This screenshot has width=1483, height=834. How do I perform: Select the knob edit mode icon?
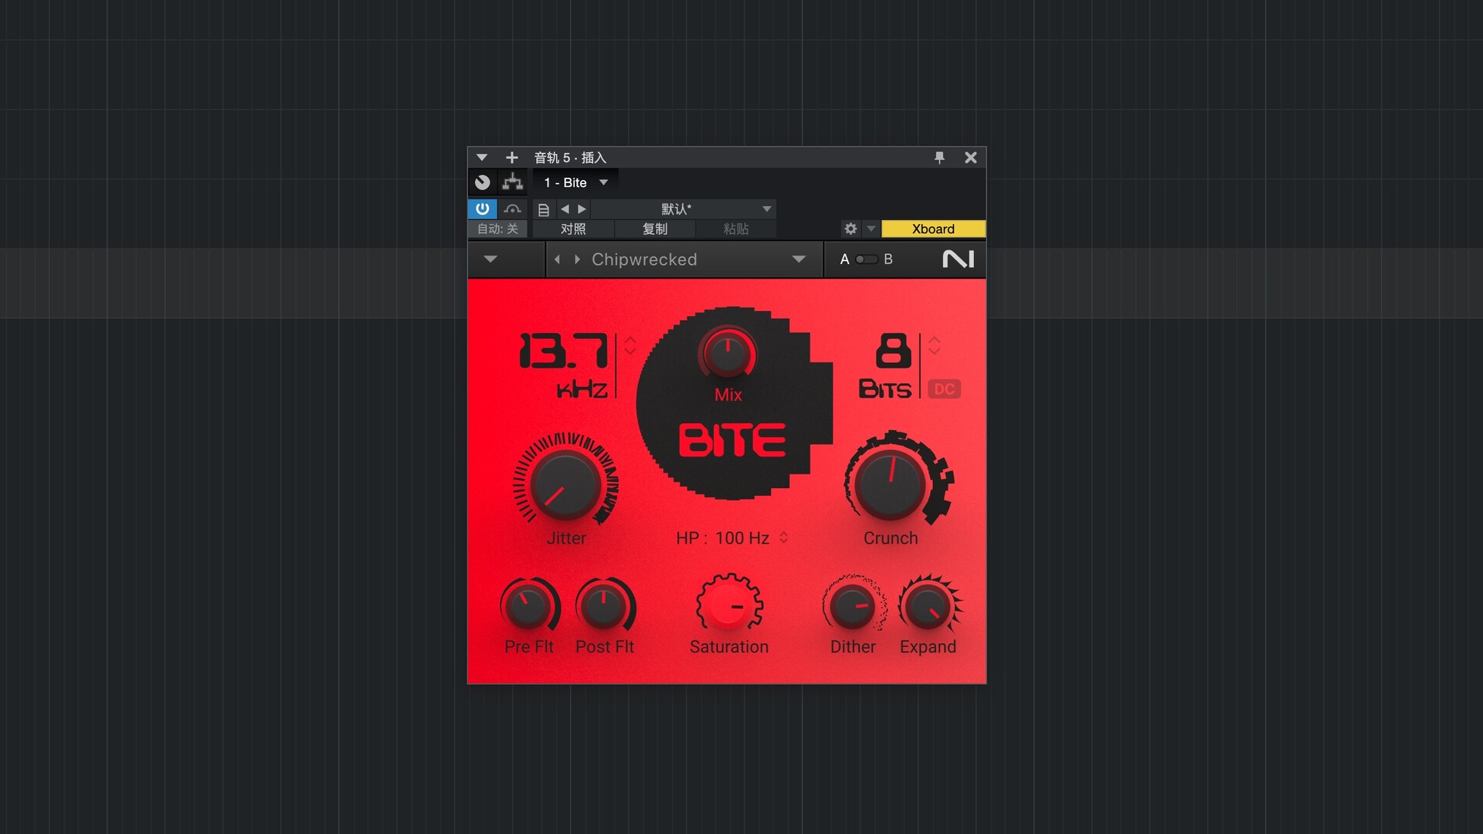tap(482, 182)
